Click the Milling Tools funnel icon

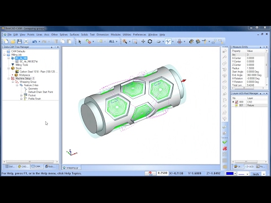coord(13,65)
